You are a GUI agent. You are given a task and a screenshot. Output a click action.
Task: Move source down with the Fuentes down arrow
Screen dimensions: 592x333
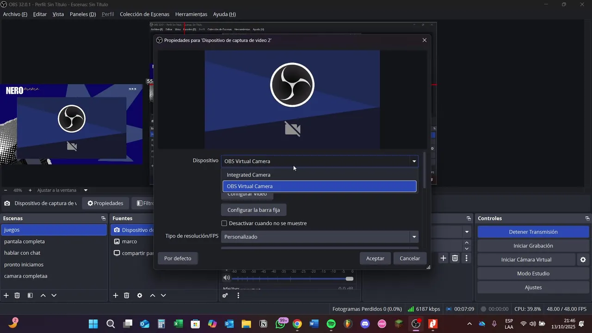(163, 296)
